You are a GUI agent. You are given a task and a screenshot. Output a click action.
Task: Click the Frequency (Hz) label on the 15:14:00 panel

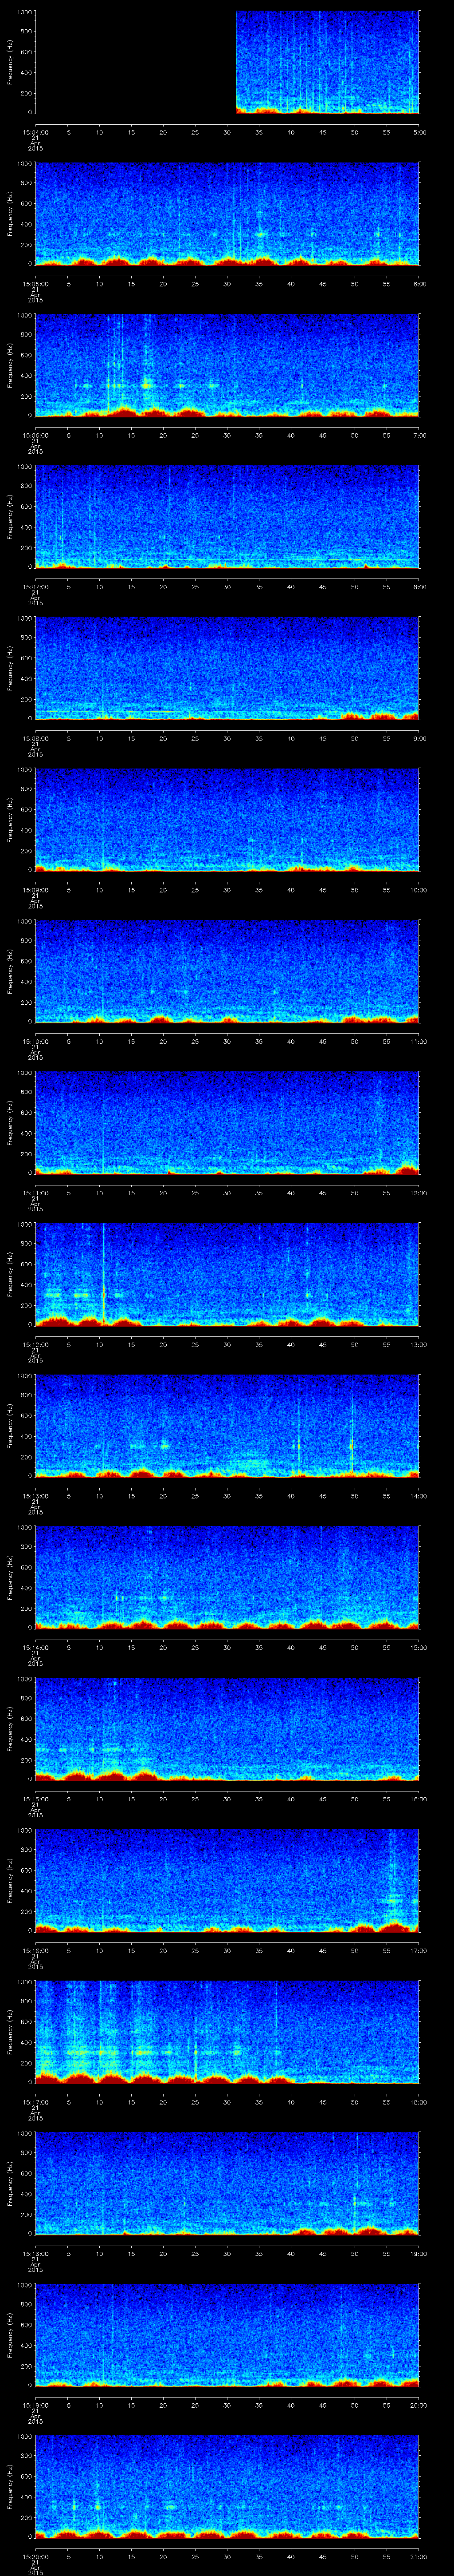pos(10,1576)
